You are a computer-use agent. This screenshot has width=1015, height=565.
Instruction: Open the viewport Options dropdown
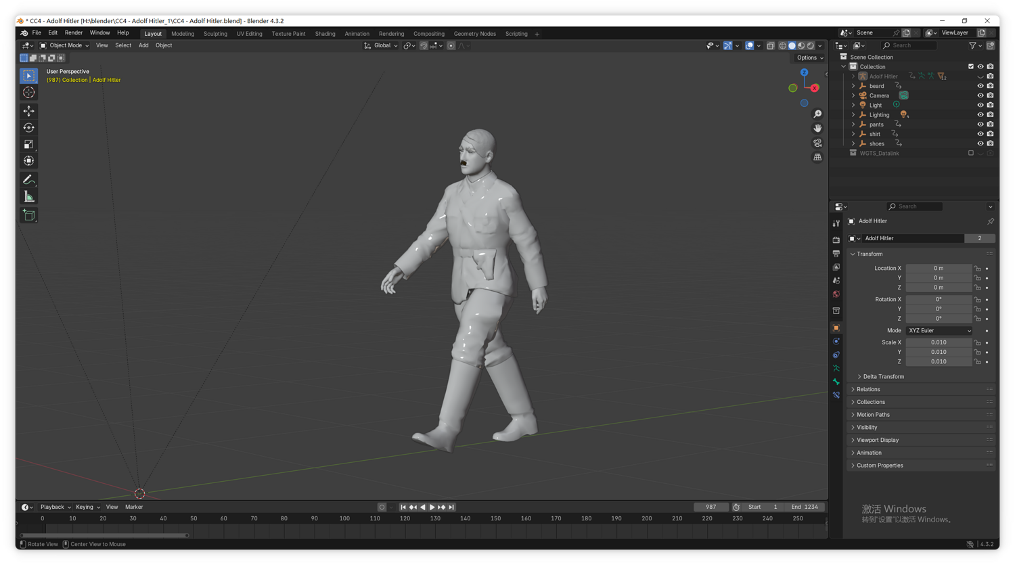pyautogui.click(x=810, y=58)
